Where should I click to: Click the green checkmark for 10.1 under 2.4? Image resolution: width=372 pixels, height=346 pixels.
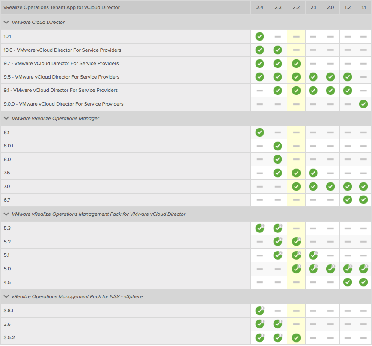pos(259,36)
